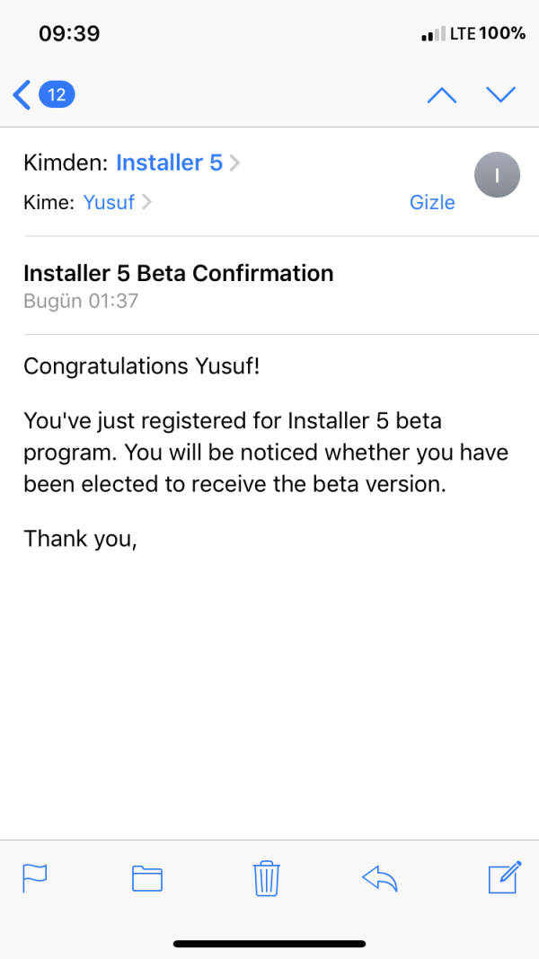Delete the email with the trash icon
539x959 pixels.
click(267, 877)
